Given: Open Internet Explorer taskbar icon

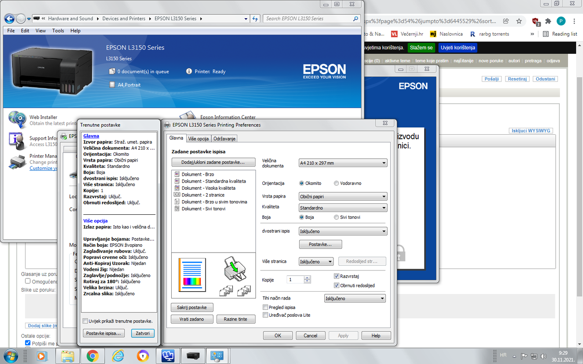Looking at the screenshot, I should [118, 356].
